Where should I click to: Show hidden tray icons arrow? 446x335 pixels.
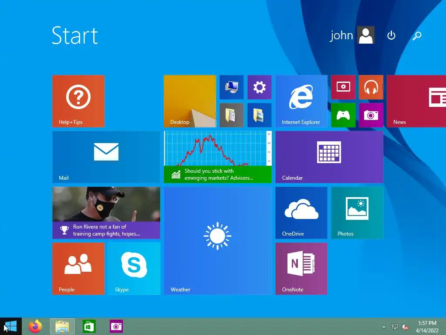(384, 327)
